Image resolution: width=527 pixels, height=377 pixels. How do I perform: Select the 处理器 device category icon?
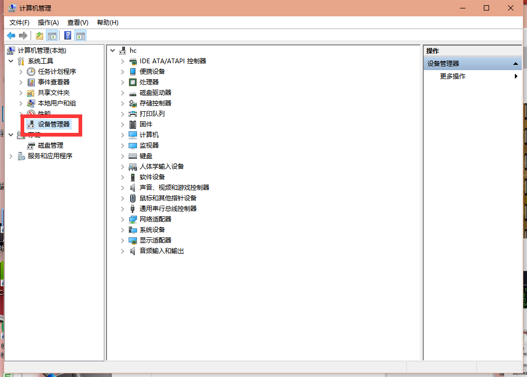133,82
